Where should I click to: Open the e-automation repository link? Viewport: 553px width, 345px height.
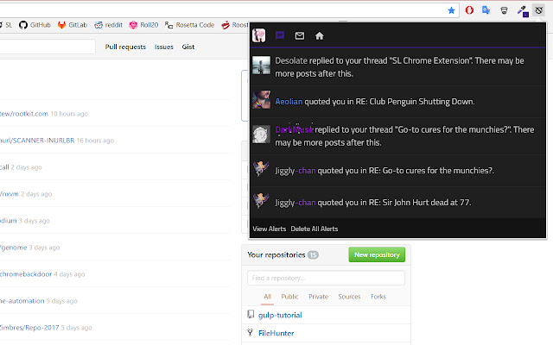(22, 301)
